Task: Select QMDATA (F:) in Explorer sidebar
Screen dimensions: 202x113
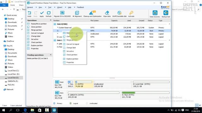Action: click(13, 81)
